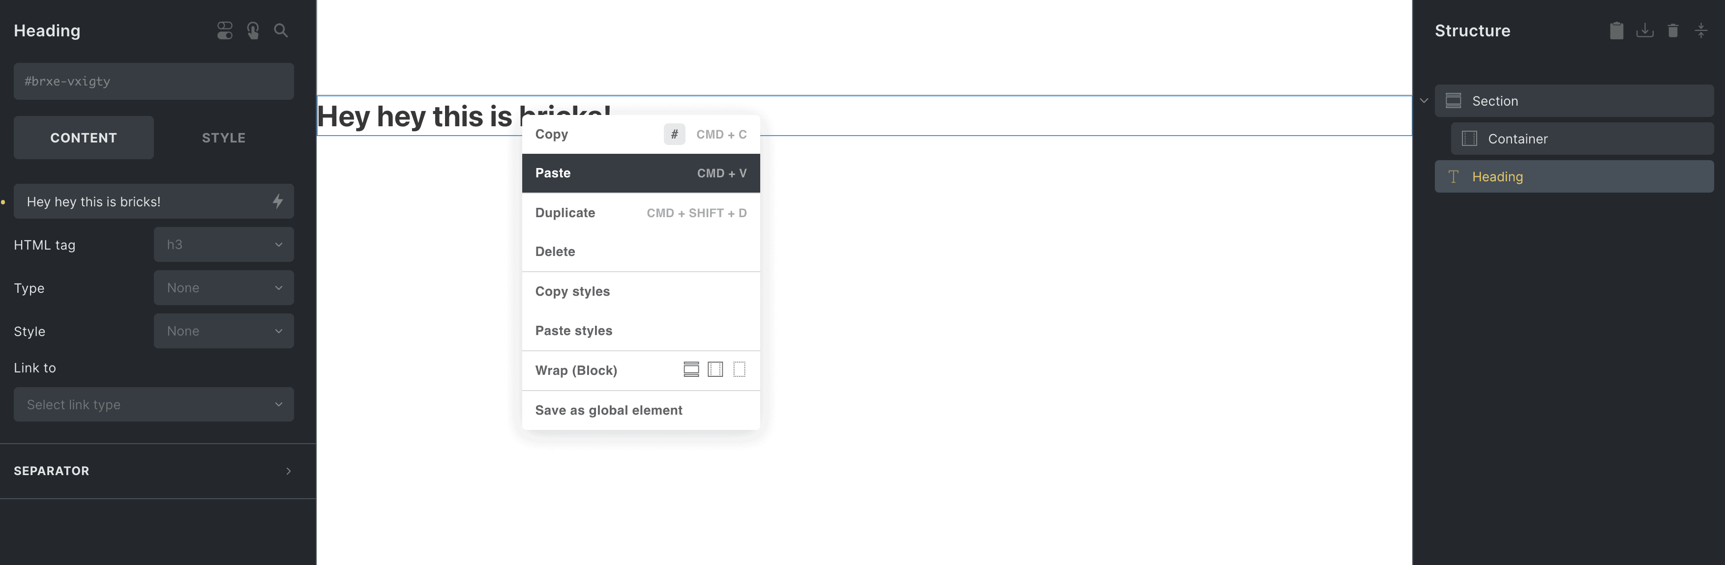Screen dimensions: 1725x565
Task: Click the dynamic data lightning bolt icon
Action: 278,201
